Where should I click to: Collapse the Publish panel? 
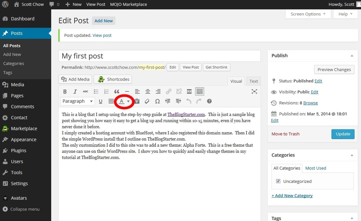click(x=352, y=55)
